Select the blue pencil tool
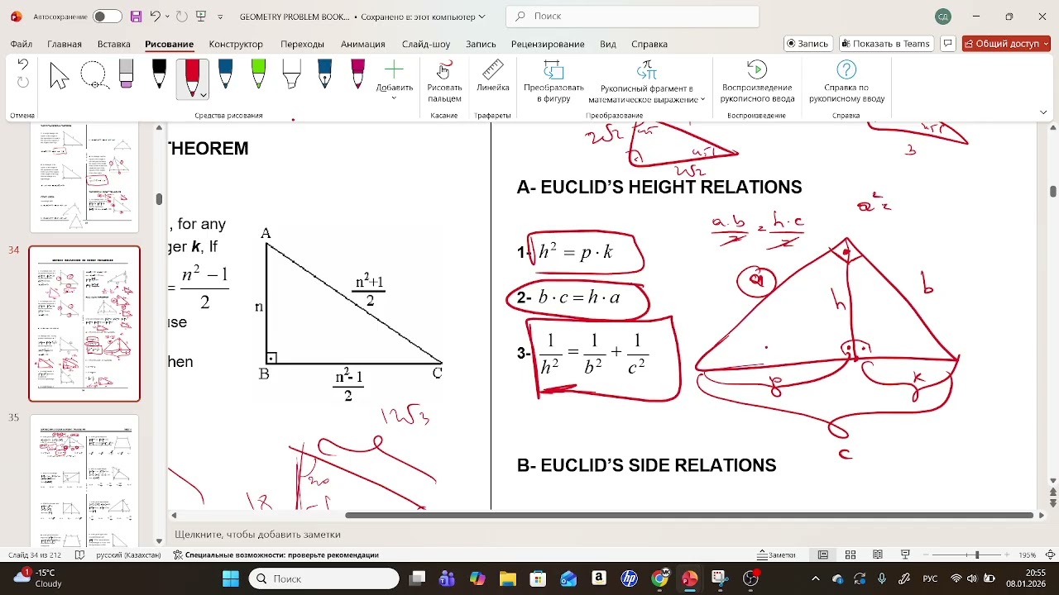1059x595 pixels. pyautogui.click(x=225, y=74)
